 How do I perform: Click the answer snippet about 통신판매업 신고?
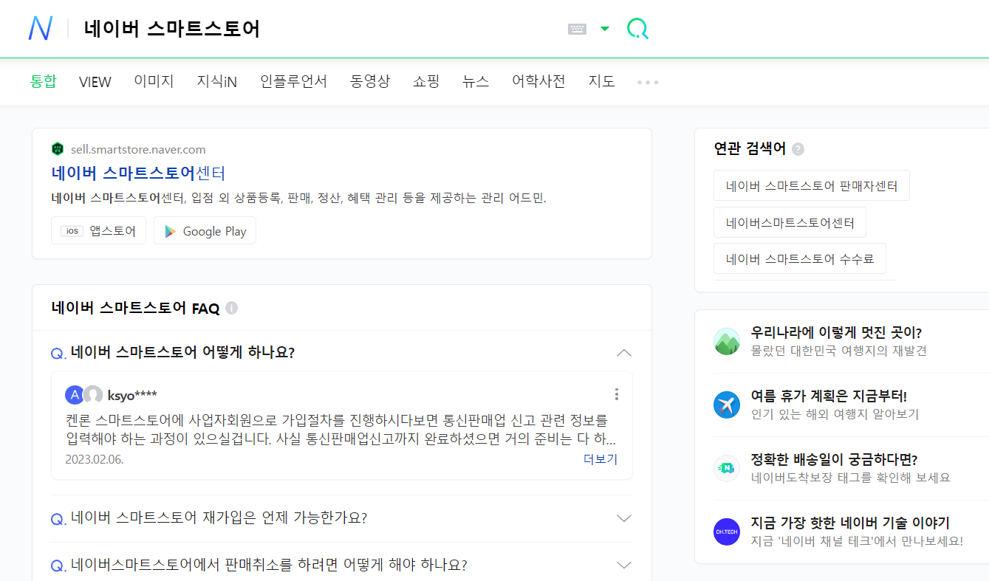click(340, 430)
